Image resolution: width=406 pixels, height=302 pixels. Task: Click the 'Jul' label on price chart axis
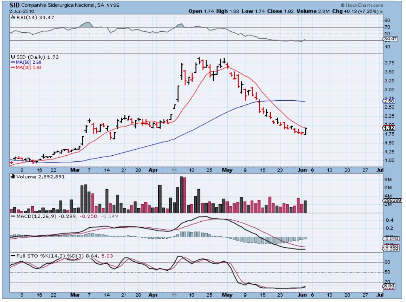(380, 170)
